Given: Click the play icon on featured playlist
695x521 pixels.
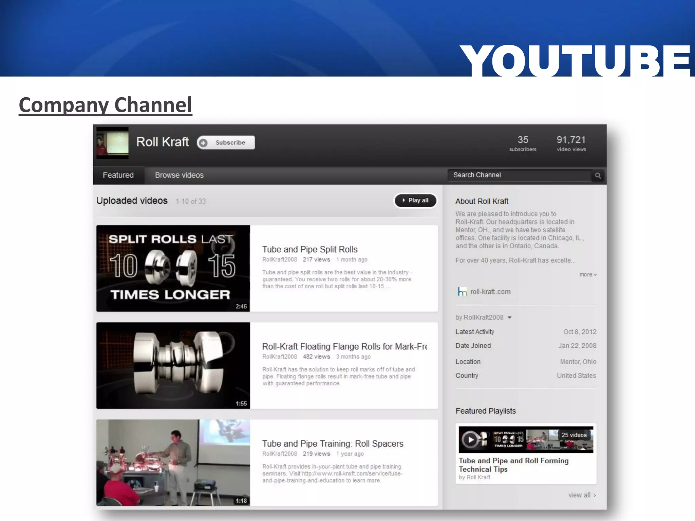Looking at the screenshot, I should pyautogui.click(x=470, y=440).
